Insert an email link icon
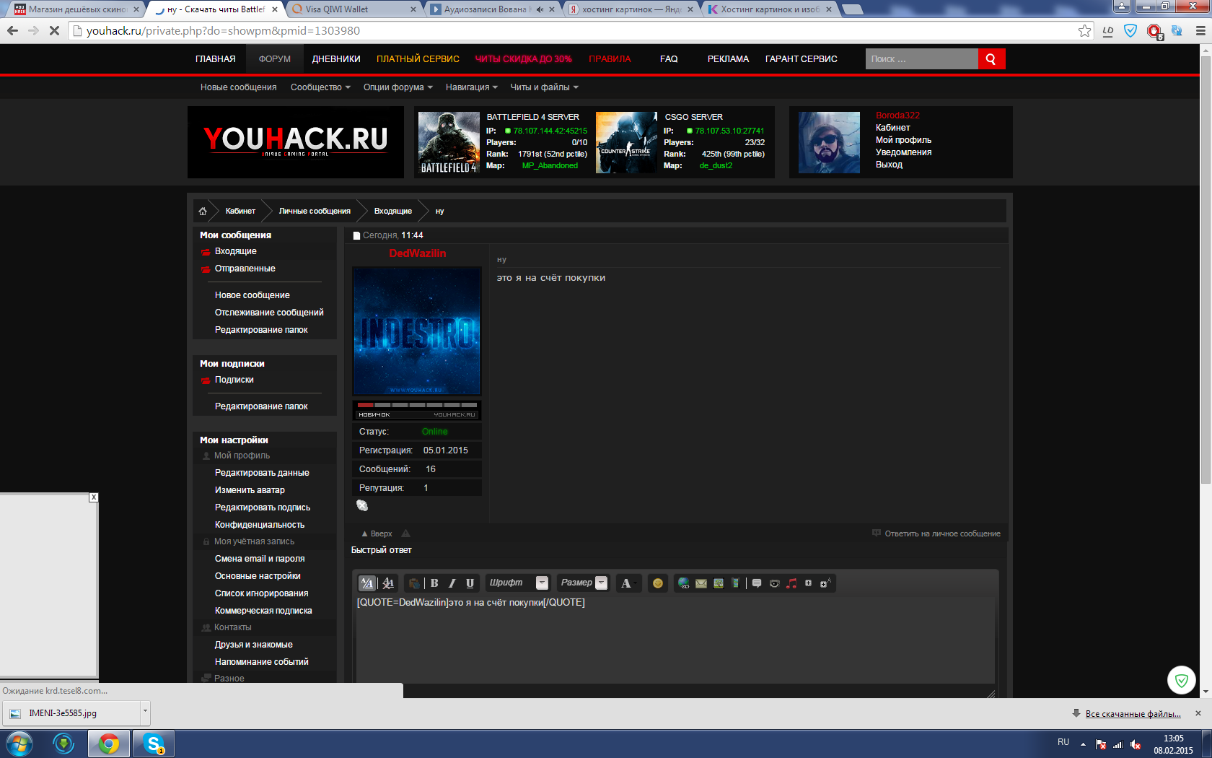 click(701, 583)
